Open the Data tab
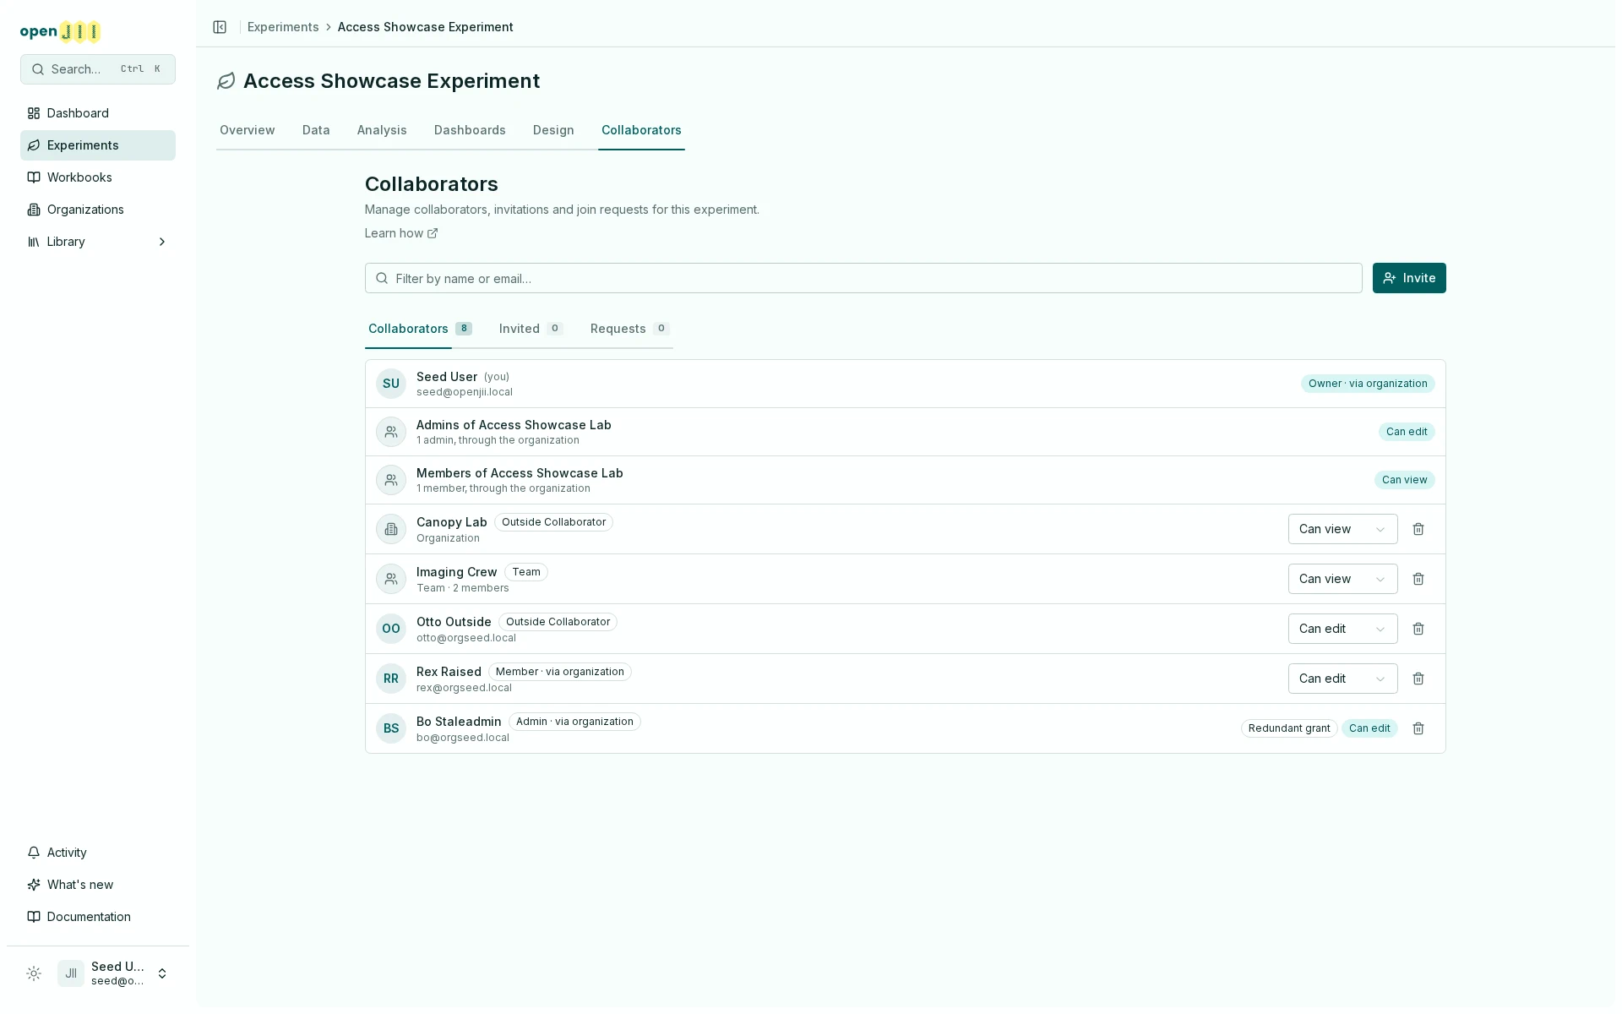Image resolution: width=1622 pixels, height=1014 pixels. click(316, 130)
